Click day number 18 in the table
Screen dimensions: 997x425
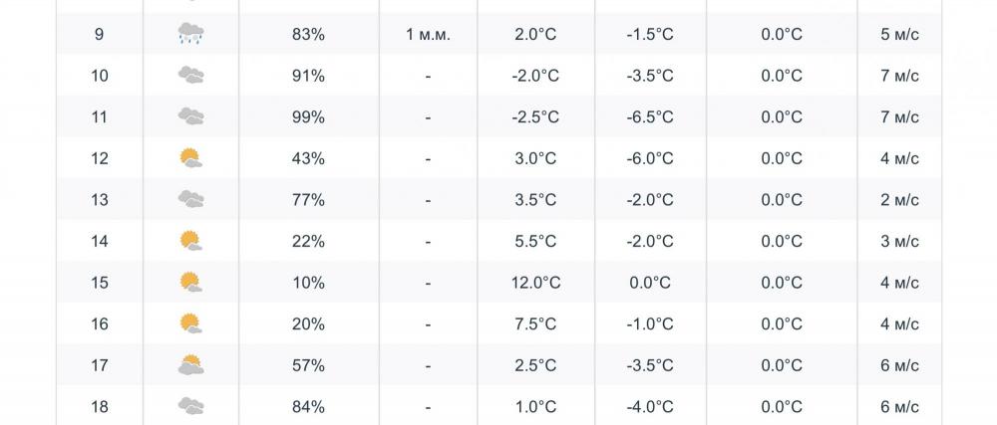tap(99, 407)
